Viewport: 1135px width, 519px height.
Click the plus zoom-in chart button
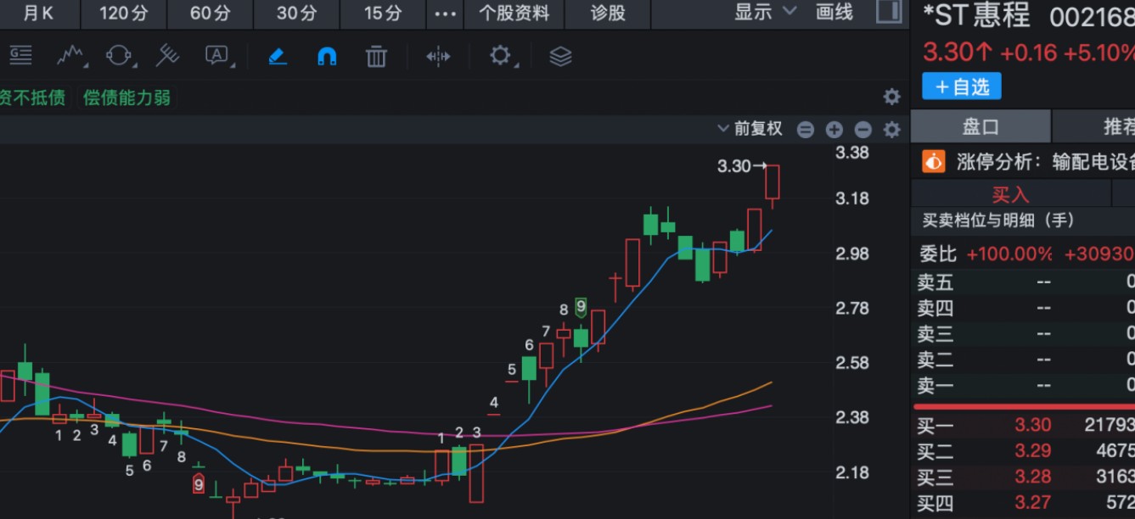click(834, 130)
